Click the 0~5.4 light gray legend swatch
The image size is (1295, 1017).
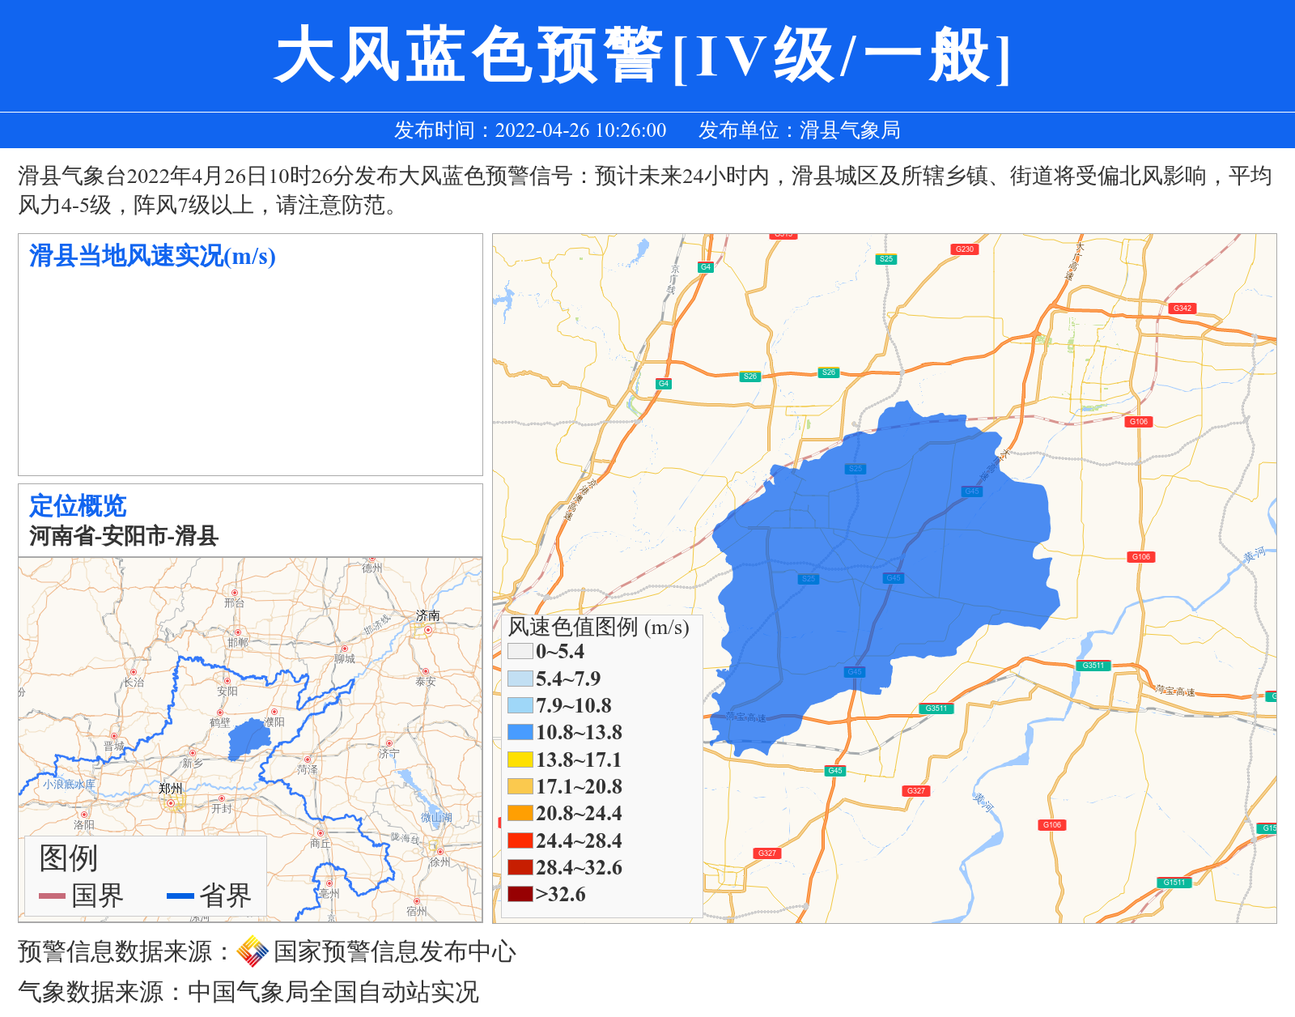coord(520,651)
